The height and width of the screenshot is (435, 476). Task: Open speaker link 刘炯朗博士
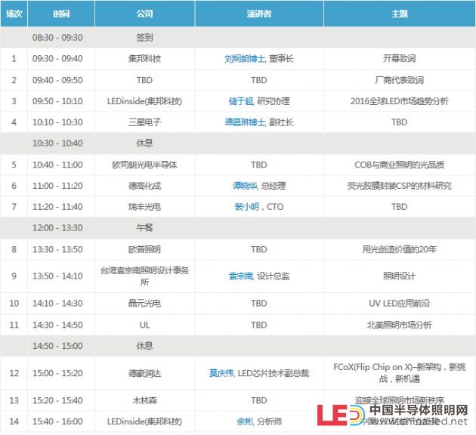[245, 59]
